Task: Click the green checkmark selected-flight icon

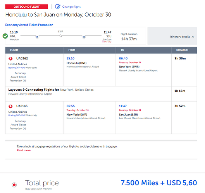Action: point(5,36)
